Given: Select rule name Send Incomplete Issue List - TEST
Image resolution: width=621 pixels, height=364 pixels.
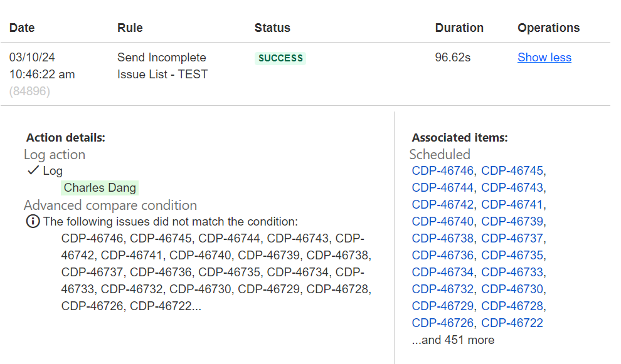Looking at the screenshot, I should coord(162,65).
